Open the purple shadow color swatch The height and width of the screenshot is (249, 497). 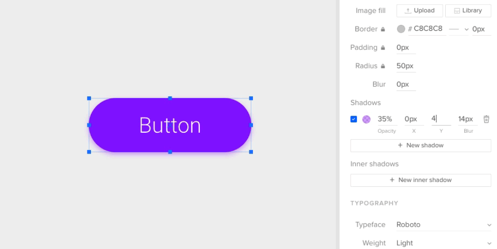coord(366,119)
